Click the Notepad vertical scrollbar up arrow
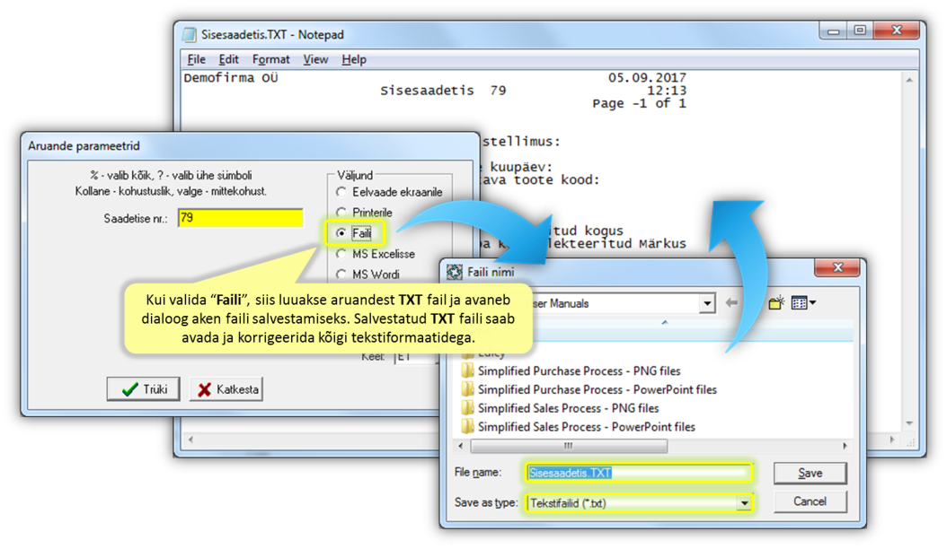Viewport: 947px width, 549px height. pyautogui.click(x=909, y=80)
